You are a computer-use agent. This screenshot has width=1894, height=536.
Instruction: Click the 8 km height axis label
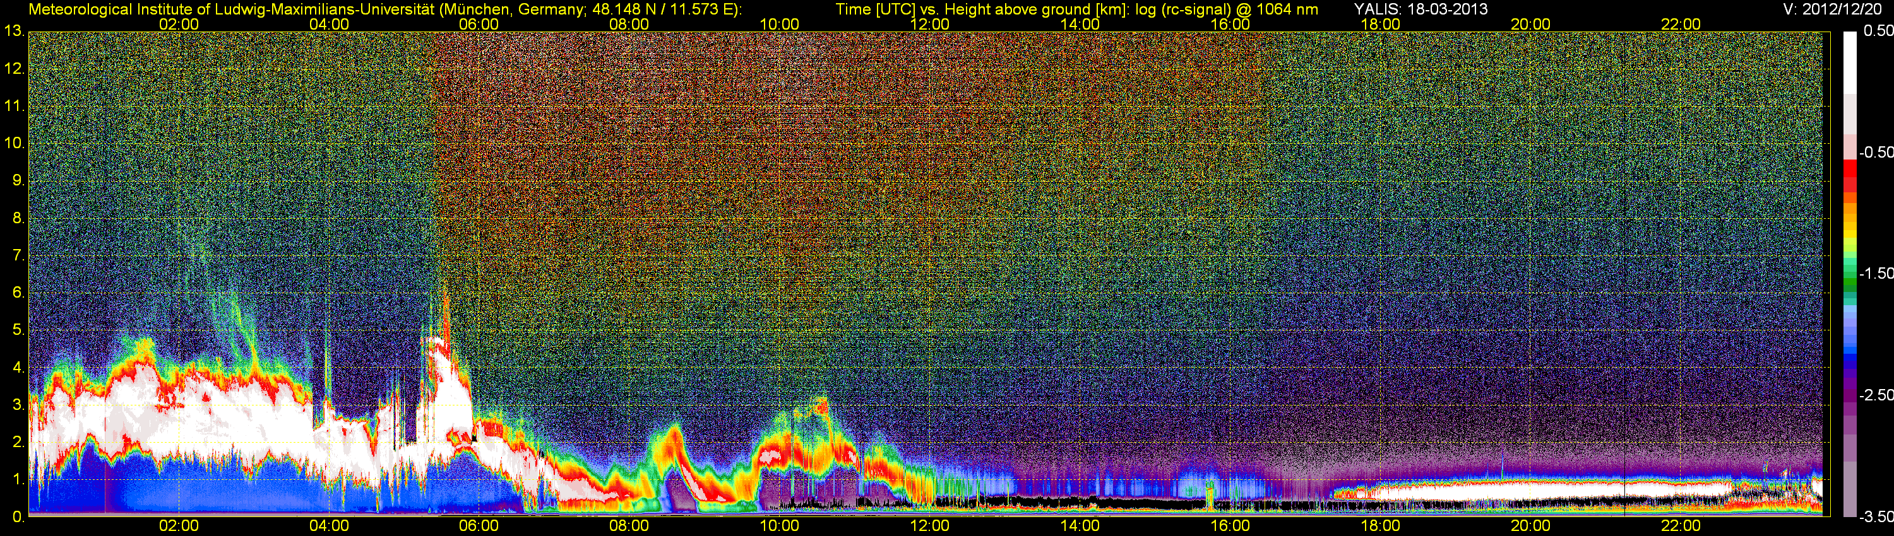(x=18, y=218)
